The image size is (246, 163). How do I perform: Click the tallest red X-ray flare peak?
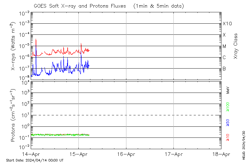click(36, 39)
